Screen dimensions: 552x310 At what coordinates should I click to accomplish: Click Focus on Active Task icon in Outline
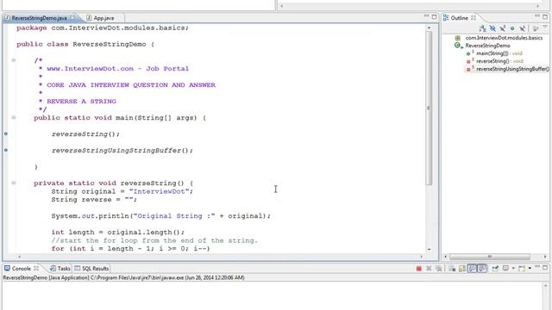coord(535,28)
